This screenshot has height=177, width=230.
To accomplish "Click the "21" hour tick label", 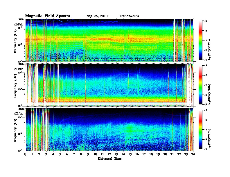I will click(x=172, y=154).
